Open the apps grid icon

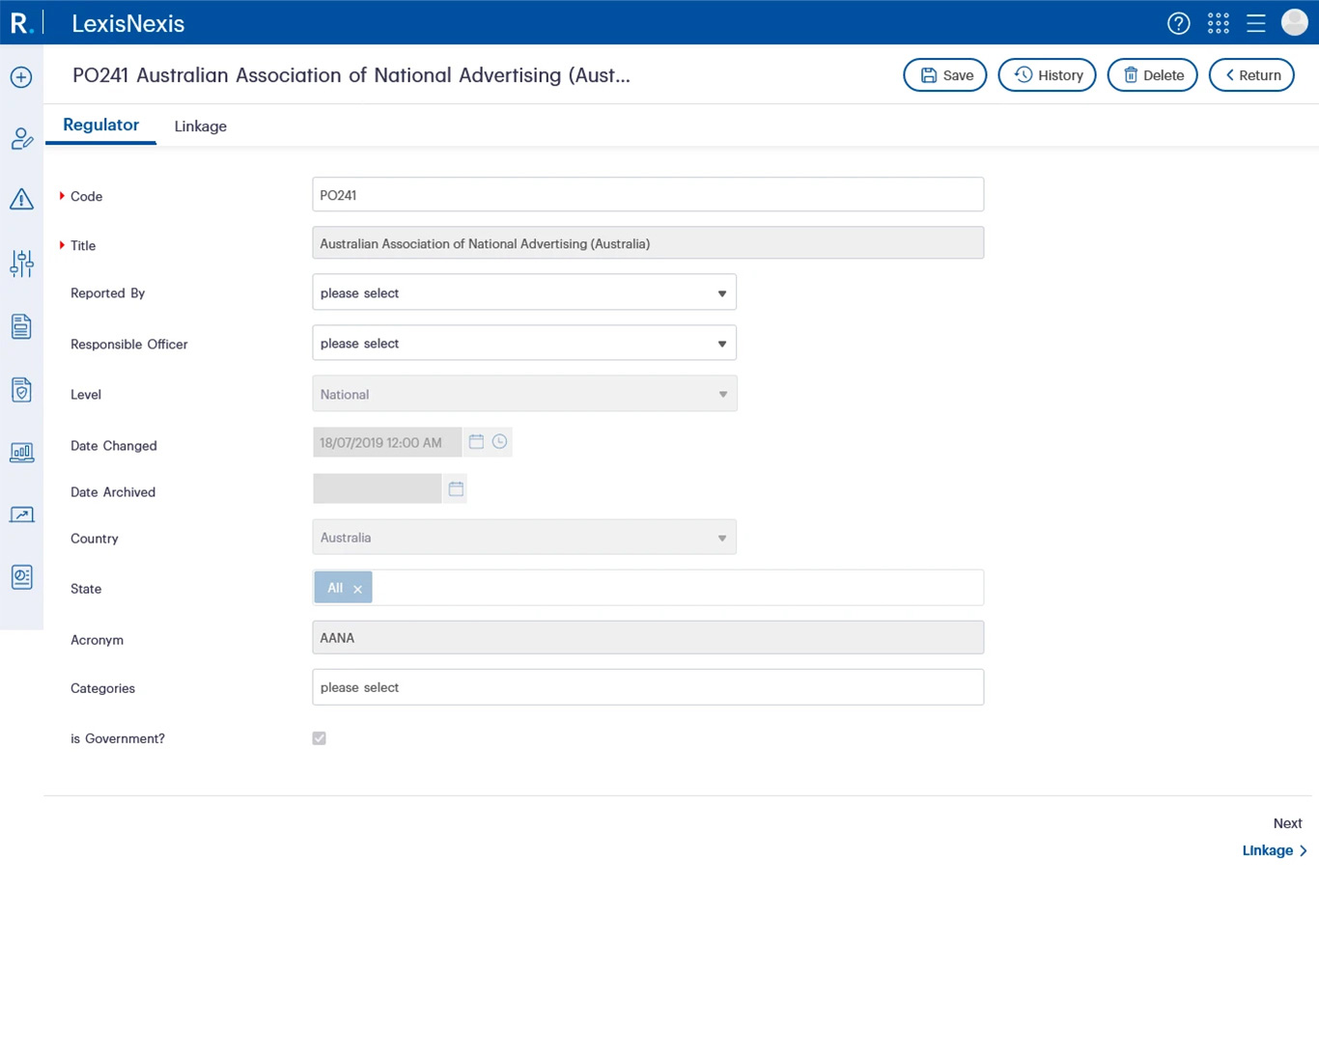tap(1219, 23)
